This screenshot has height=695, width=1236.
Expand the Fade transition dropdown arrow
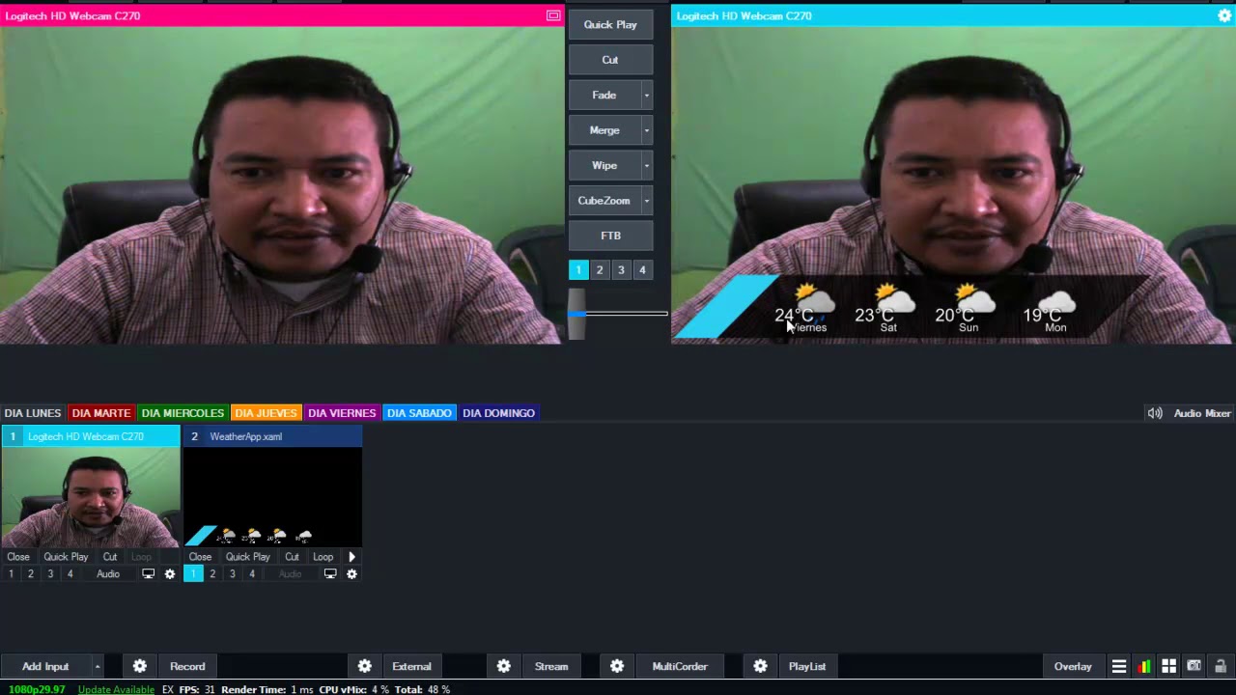647,95
